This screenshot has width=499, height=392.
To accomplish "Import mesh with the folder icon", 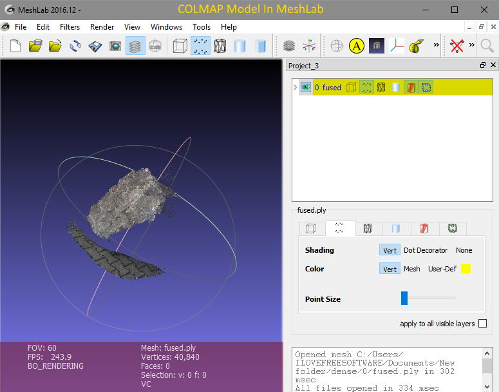I will 55,46.
